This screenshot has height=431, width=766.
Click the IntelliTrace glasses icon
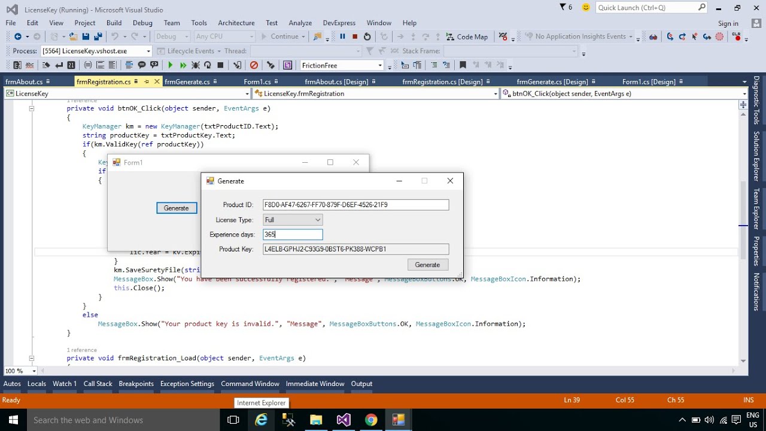(x=653, y=37)
